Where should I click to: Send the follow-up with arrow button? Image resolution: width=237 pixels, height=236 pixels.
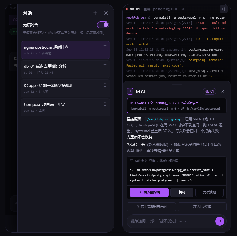tap(220, 221)
